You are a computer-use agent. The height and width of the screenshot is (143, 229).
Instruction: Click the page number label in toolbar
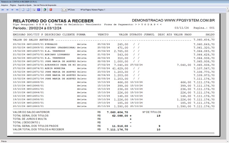click(x=93, y=10)
